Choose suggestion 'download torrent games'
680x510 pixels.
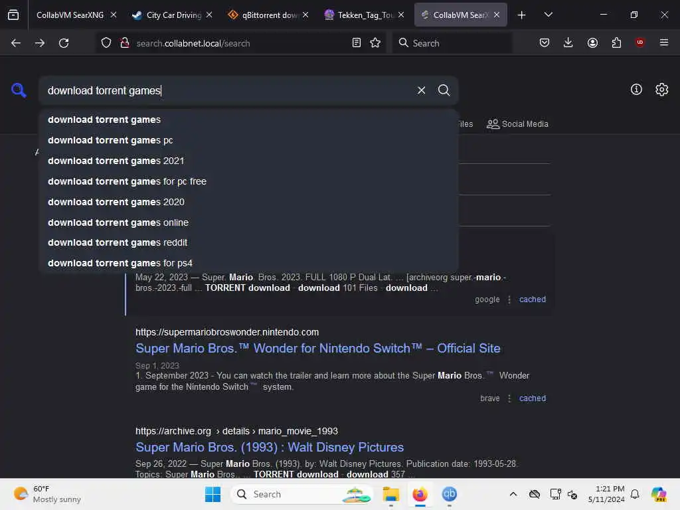(248, 120)
